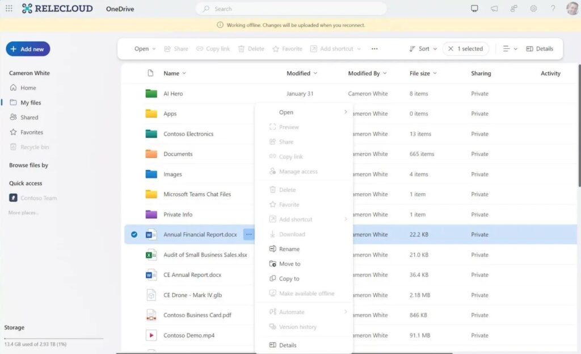This screenshot has height=354, width=581.
Task: Open Contoso Business Card.pdf
Action: [197, 315]
